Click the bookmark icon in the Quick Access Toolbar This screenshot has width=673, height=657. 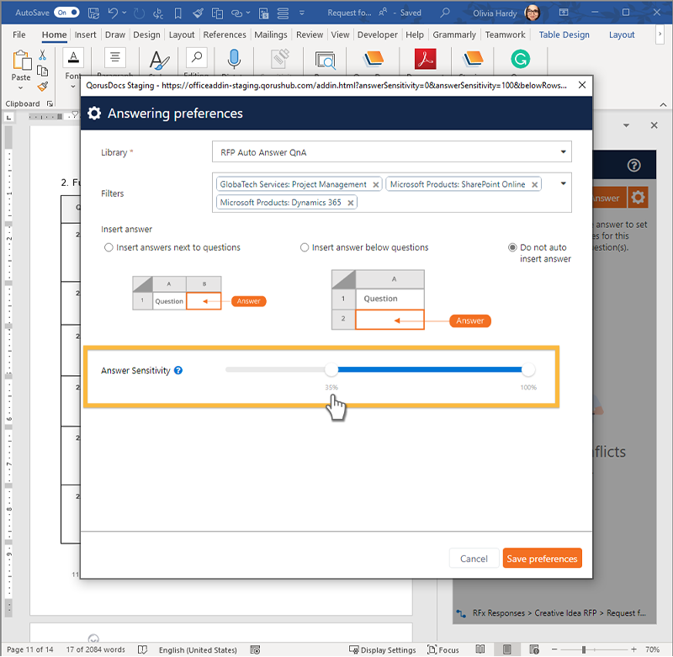point(178,13)
